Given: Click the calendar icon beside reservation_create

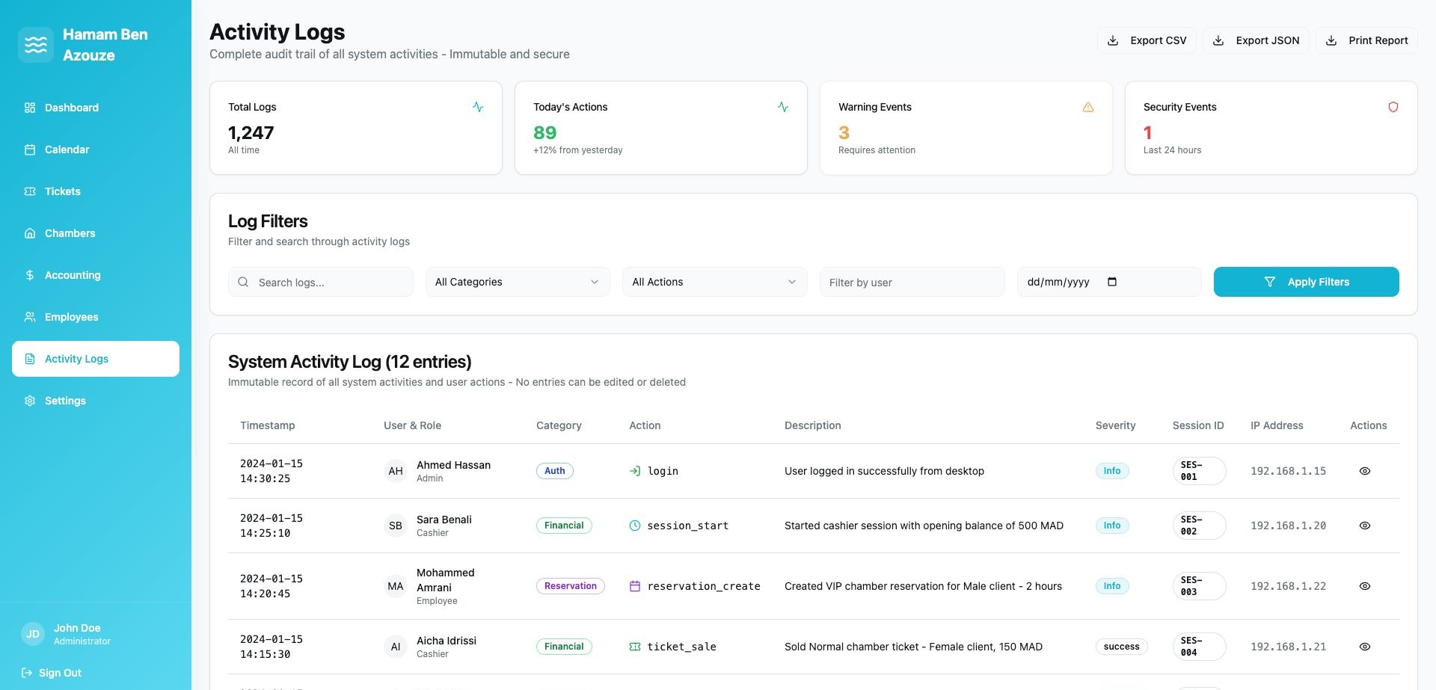Looking at the screenshot, I should (635, 586).
